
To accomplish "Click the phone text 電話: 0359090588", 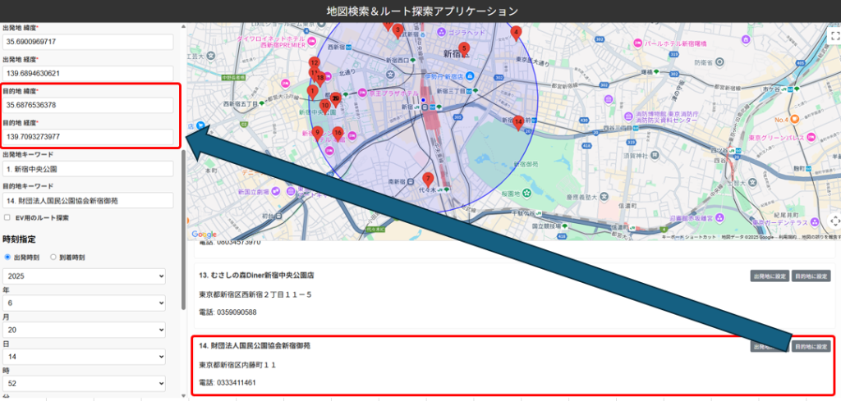I will 227,312.
